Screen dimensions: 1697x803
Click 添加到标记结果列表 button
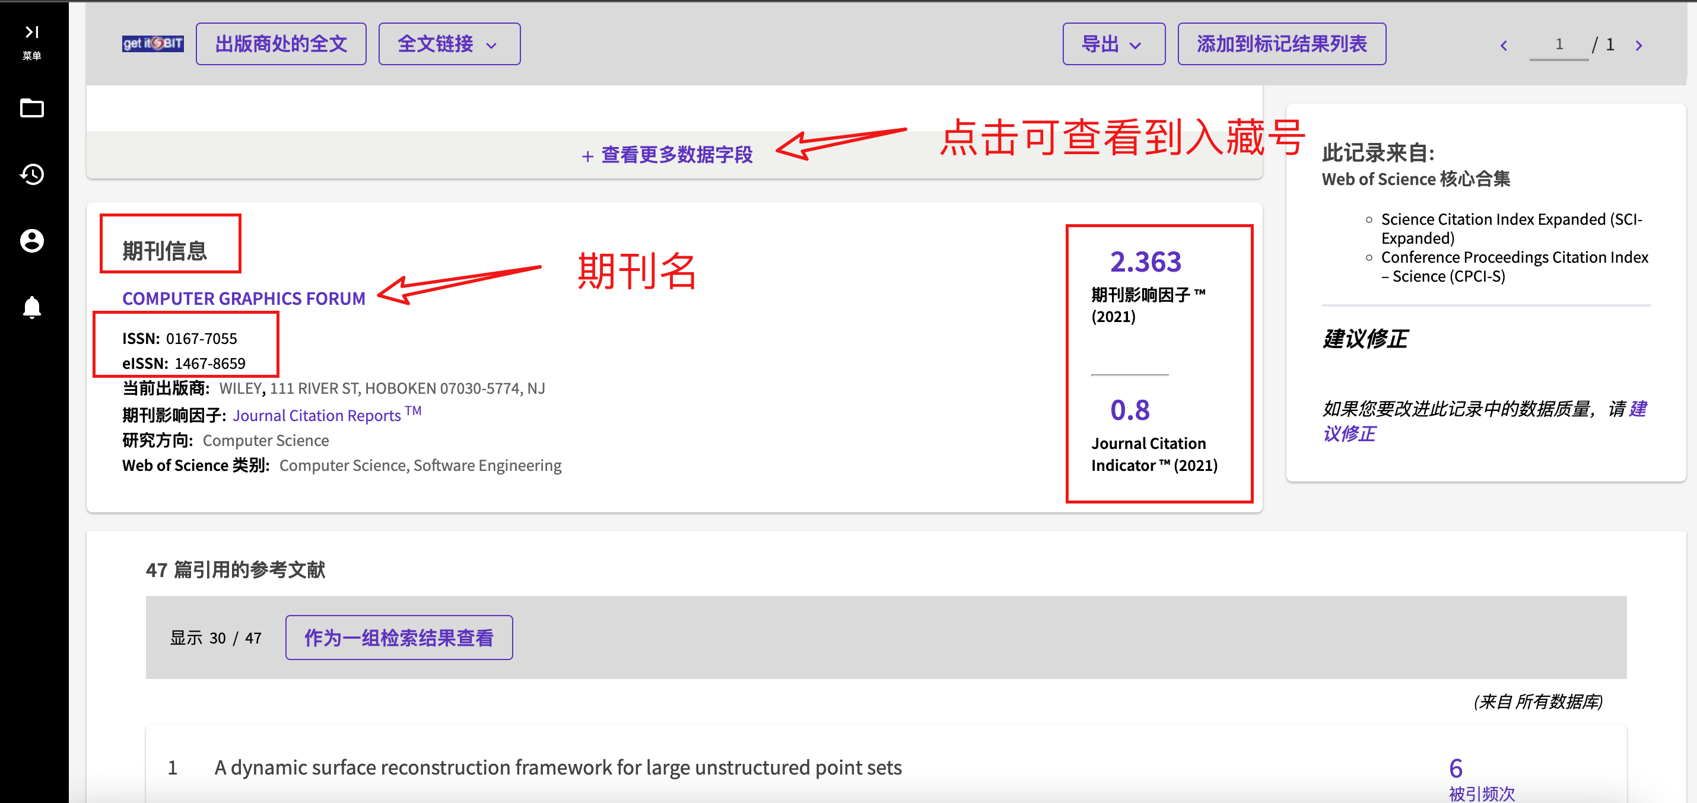1281,44
